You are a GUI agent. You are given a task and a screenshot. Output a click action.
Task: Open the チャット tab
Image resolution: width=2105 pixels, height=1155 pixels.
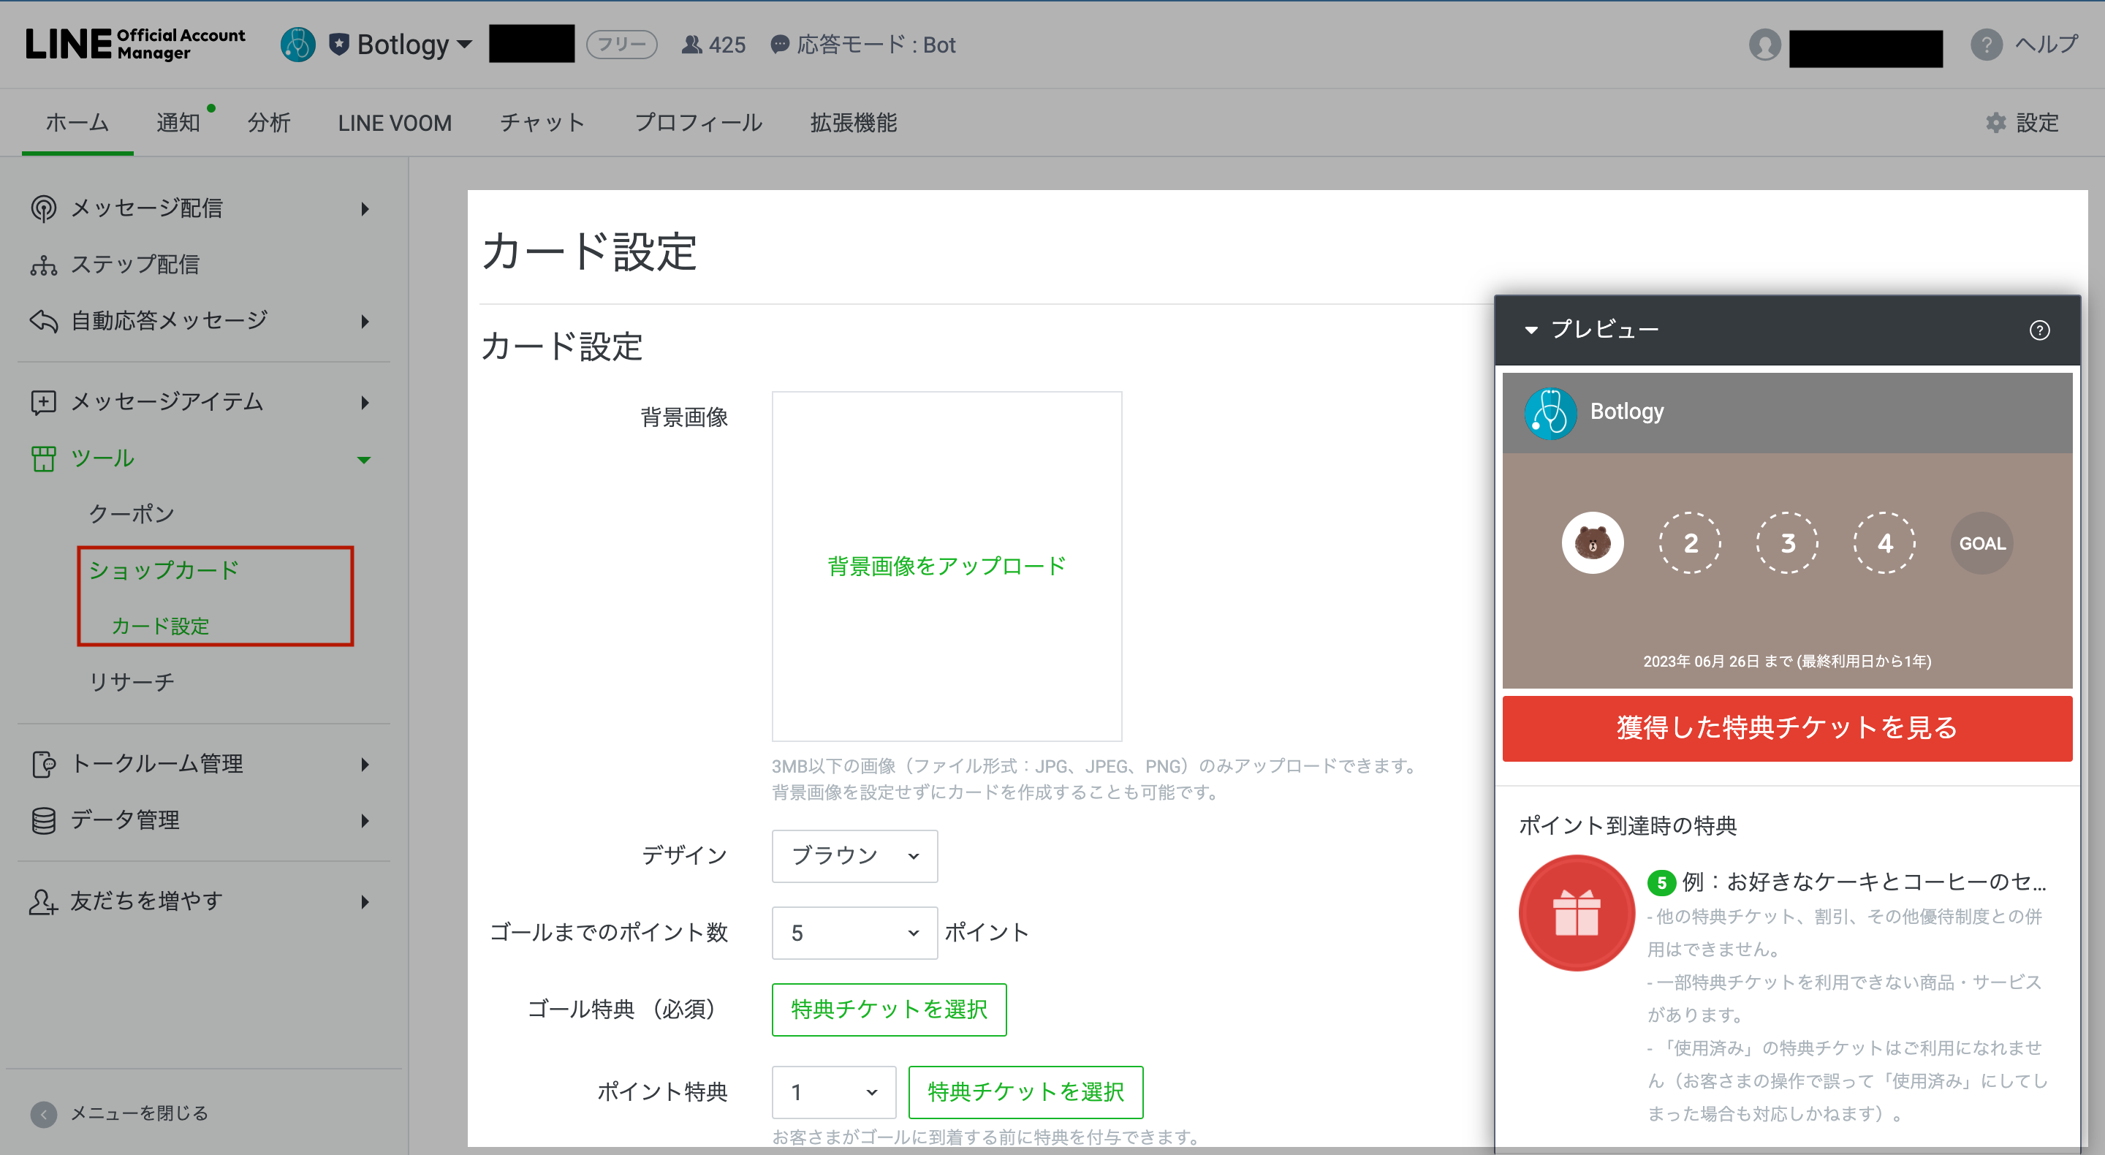click(x=542, y=123)
